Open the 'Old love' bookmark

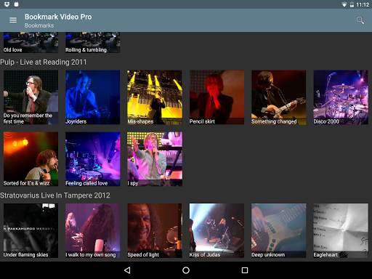[x=31, y=42]
